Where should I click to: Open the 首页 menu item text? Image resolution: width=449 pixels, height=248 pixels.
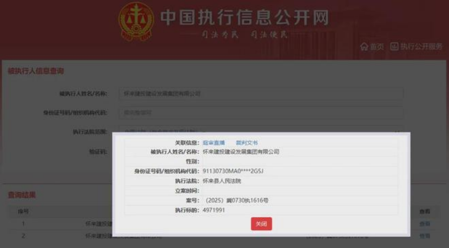tap(377, 46)
